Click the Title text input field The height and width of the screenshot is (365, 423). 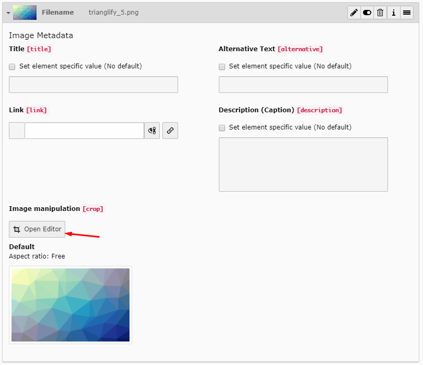[93, 85]
